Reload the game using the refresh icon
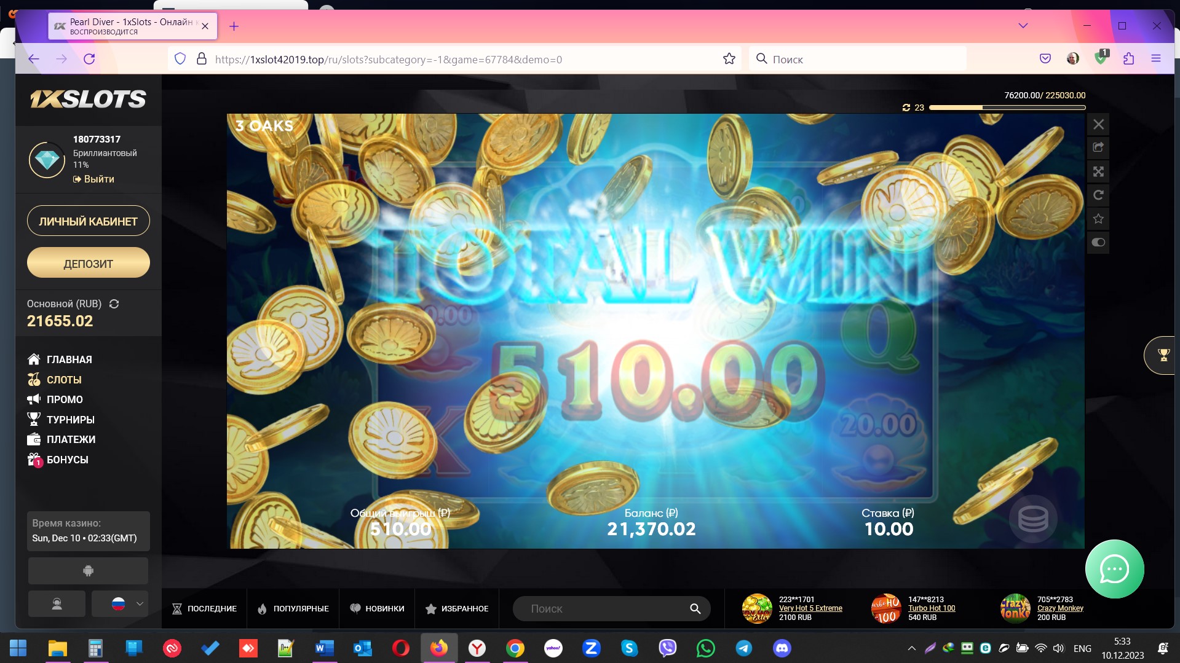1180x663 pixels. (1098, 195)
